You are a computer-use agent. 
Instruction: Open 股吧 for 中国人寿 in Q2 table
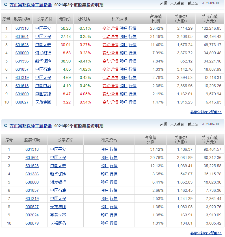104,166
